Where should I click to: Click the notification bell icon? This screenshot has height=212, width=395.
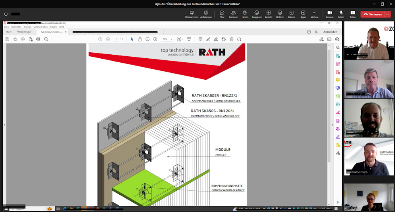[x=316, y=32]
